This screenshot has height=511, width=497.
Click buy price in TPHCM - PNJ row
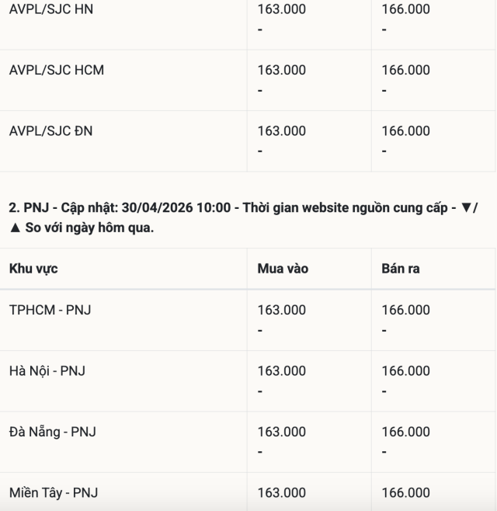(281, 310)
